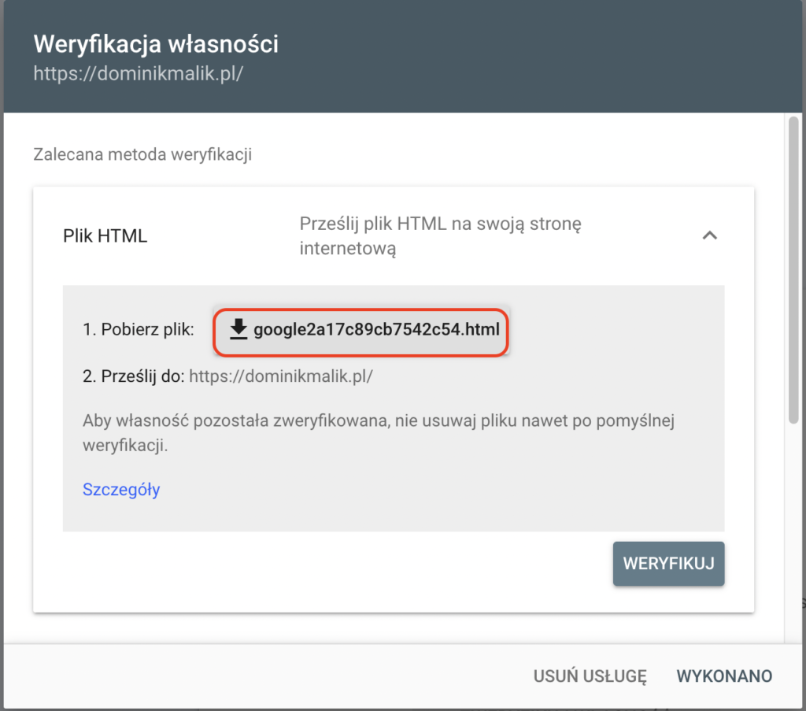806x711 pixels.
Task: Click the Weryfikacja własności dialog title
Action: pyautogui.click(x=156, y=44)
